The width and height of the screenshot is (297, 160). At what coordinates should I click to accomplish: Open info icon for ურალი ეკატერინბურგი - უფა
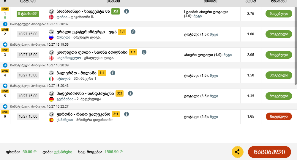click(133, 32)
